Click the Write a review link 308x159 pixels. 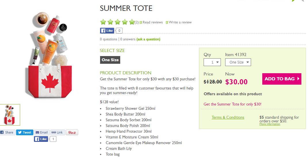coord(180,22)
